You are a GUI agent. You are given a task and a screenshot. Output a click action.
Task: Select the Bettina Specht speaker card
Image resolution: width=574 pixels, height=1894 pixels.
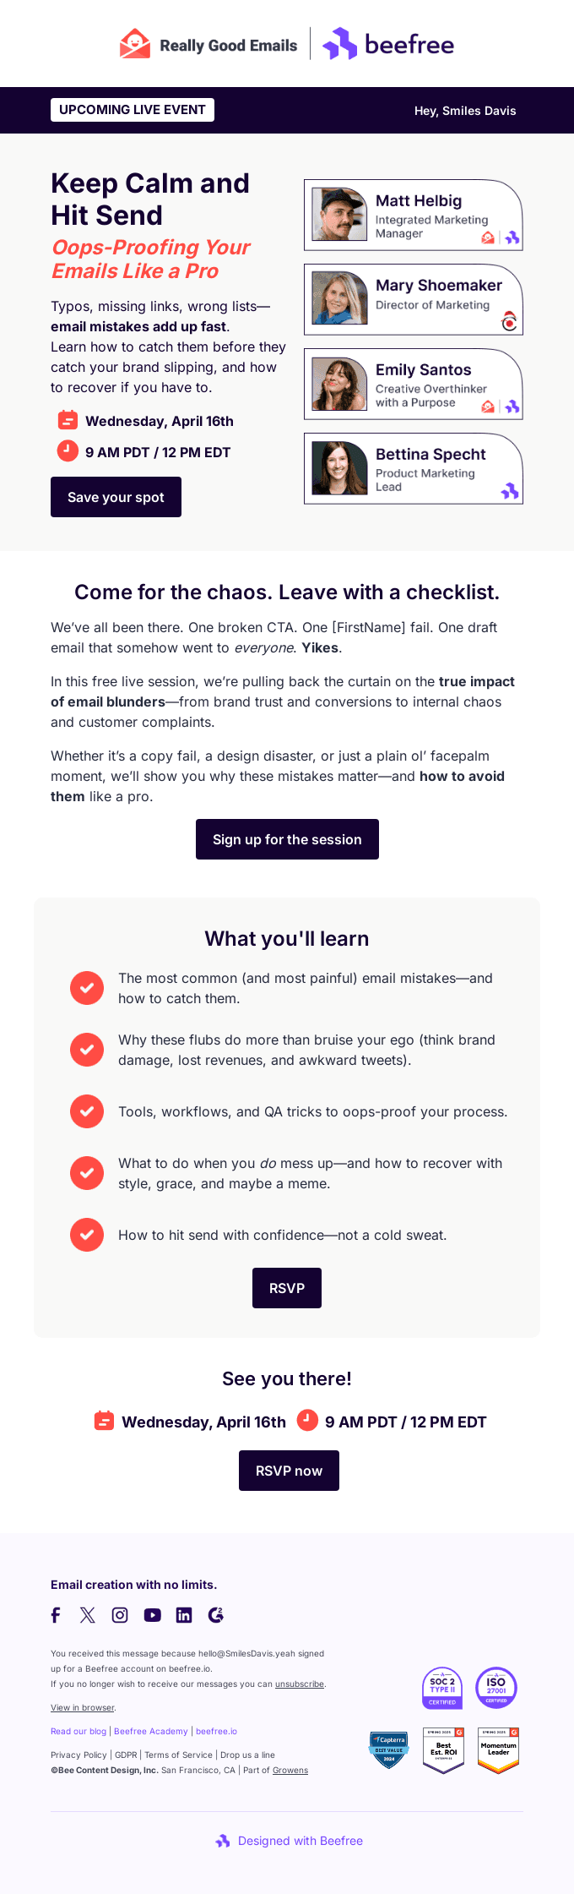[x=414, y=469]
